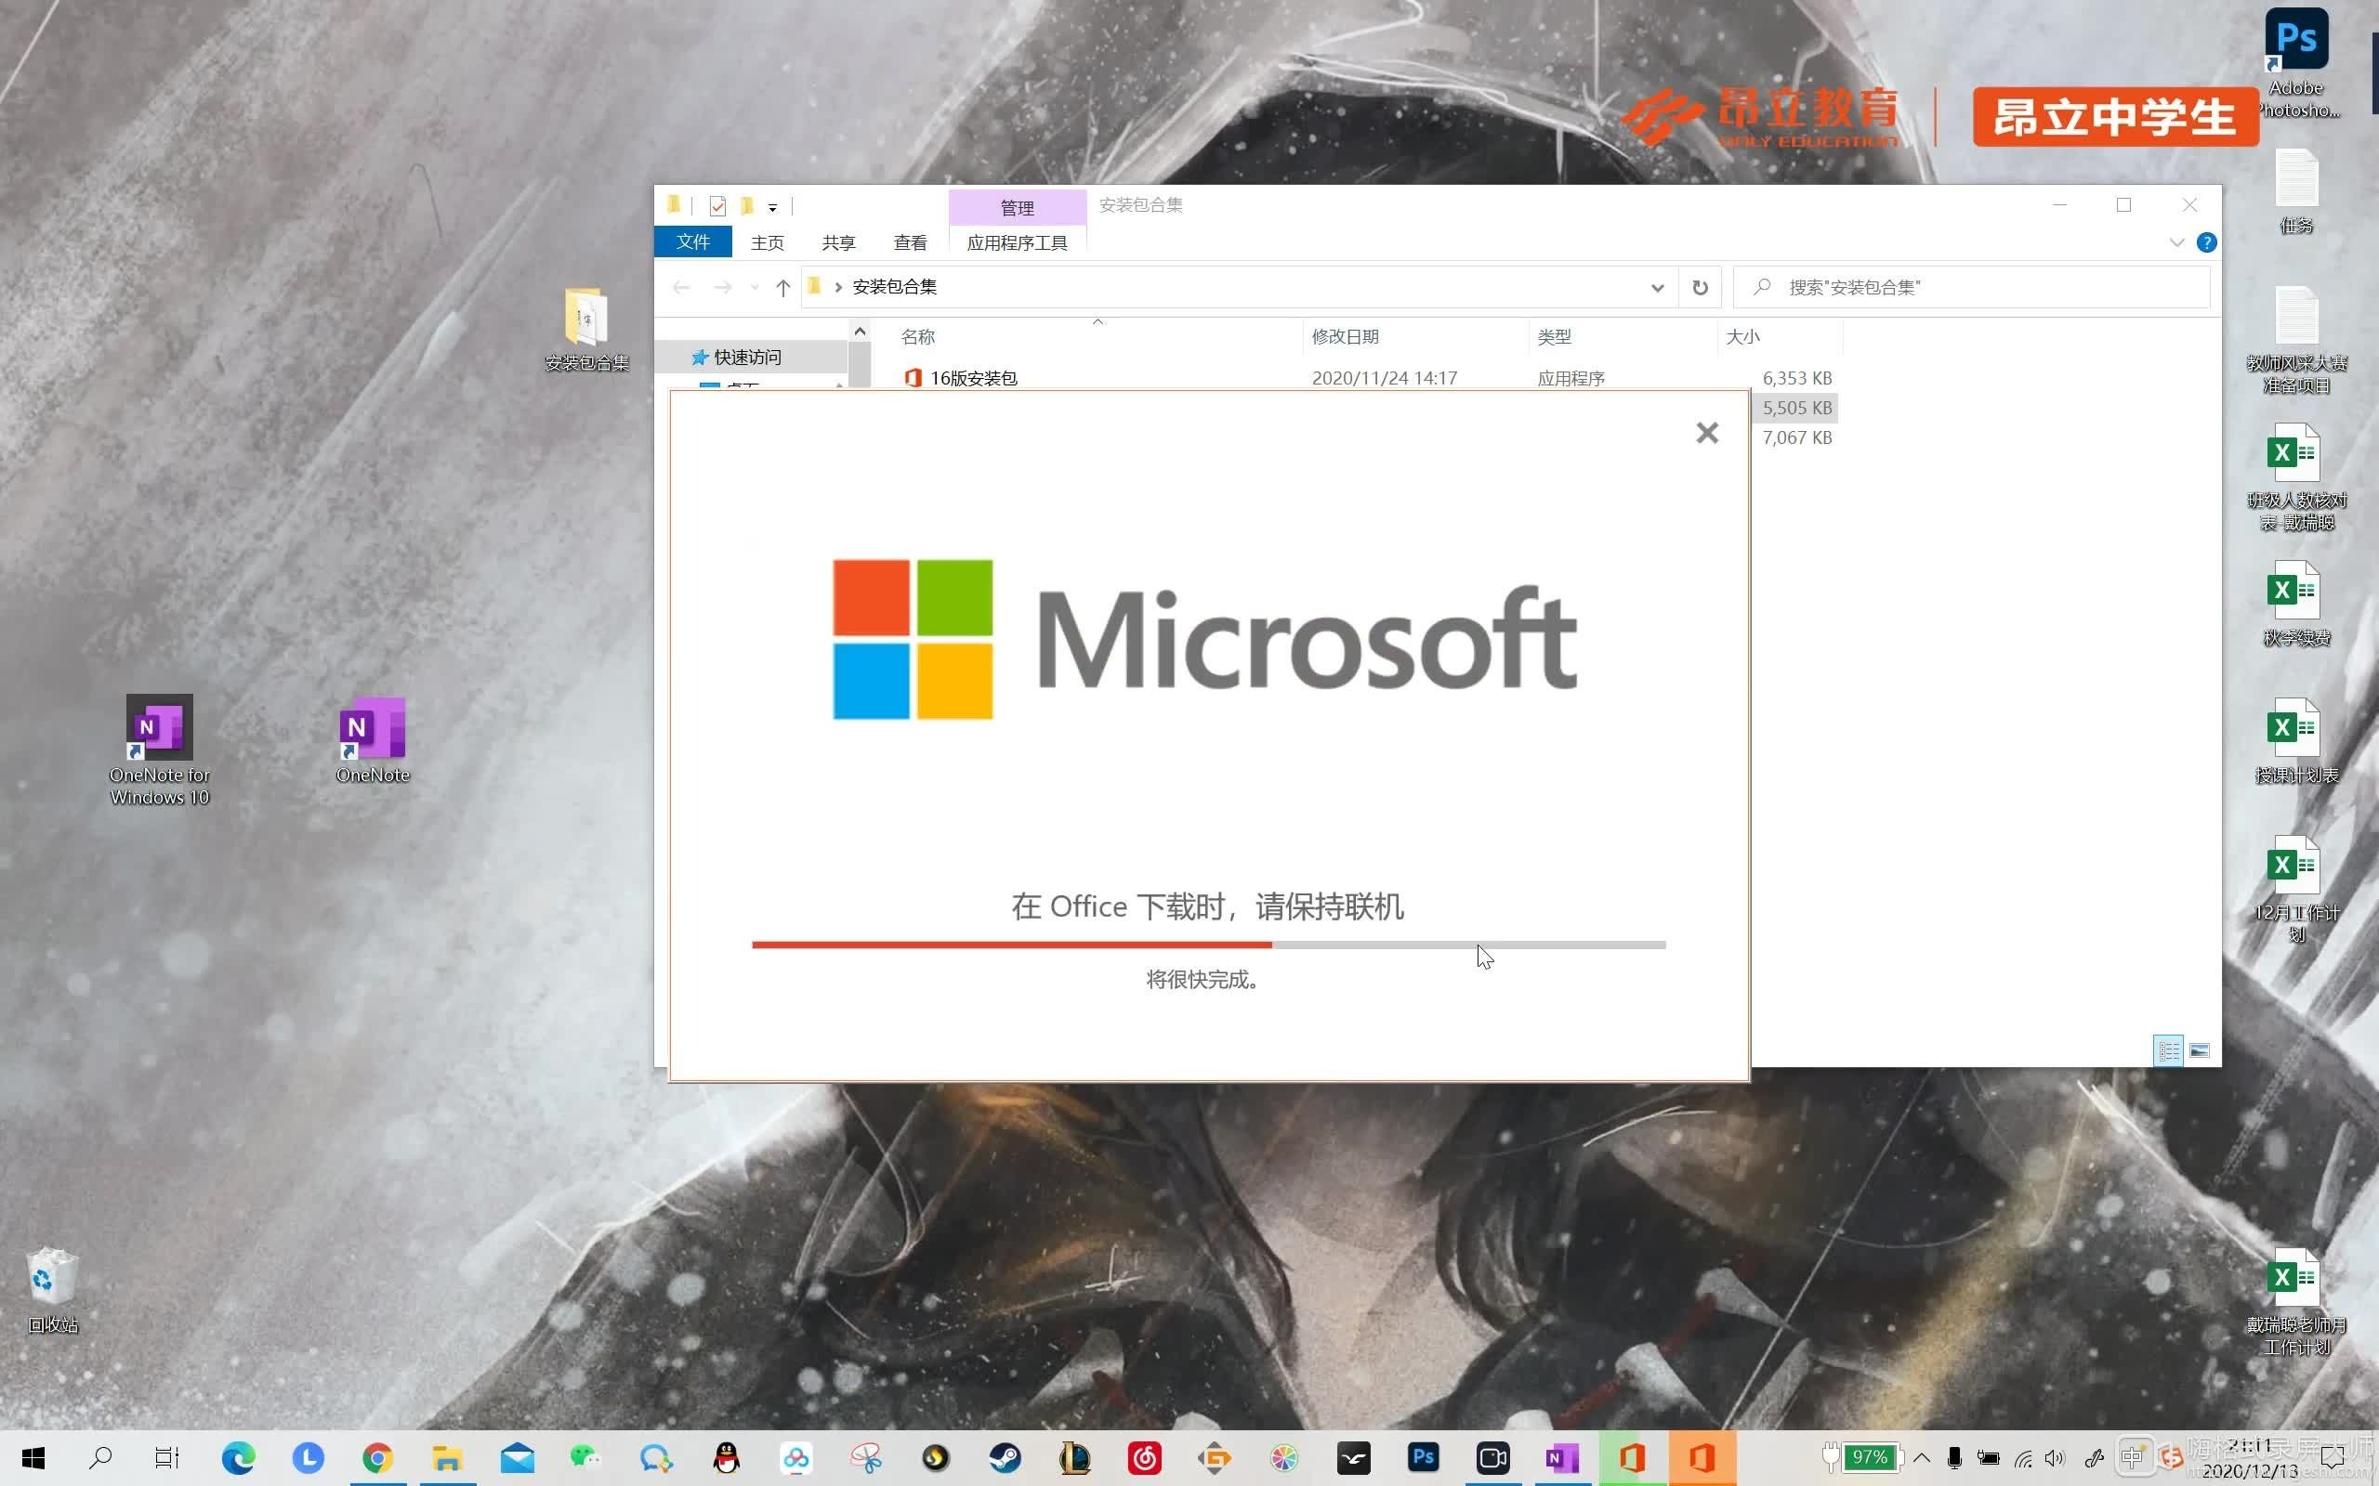Click the search box for 安装包合集
This screenshot has height=1486, width=2379.
(x=1971, y=287)
